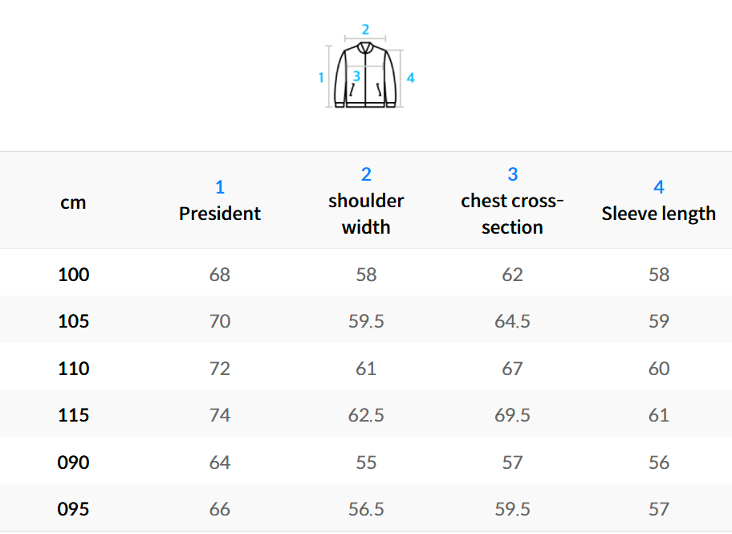Click the cm unit header cell
The width and height of the screenshot is (732, 534).
tap(73, 202)
